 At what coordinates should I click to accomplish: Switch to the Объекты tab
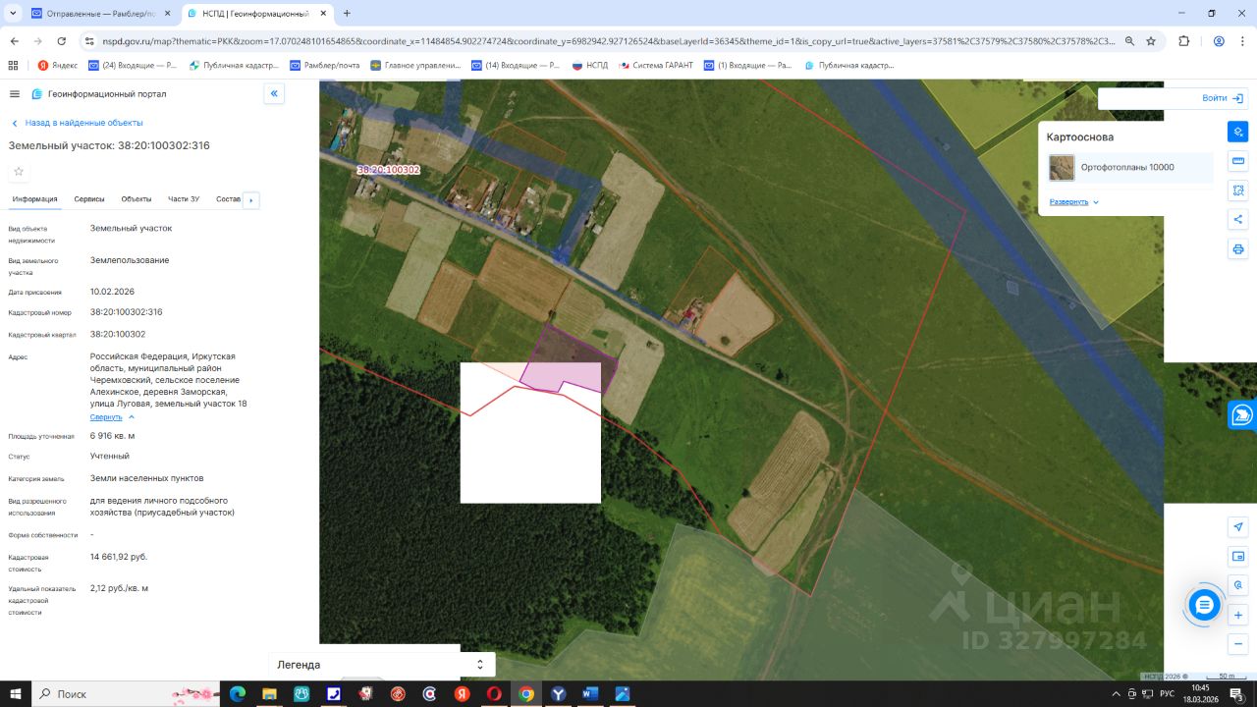pyautogui.click(x=137, y=199)
